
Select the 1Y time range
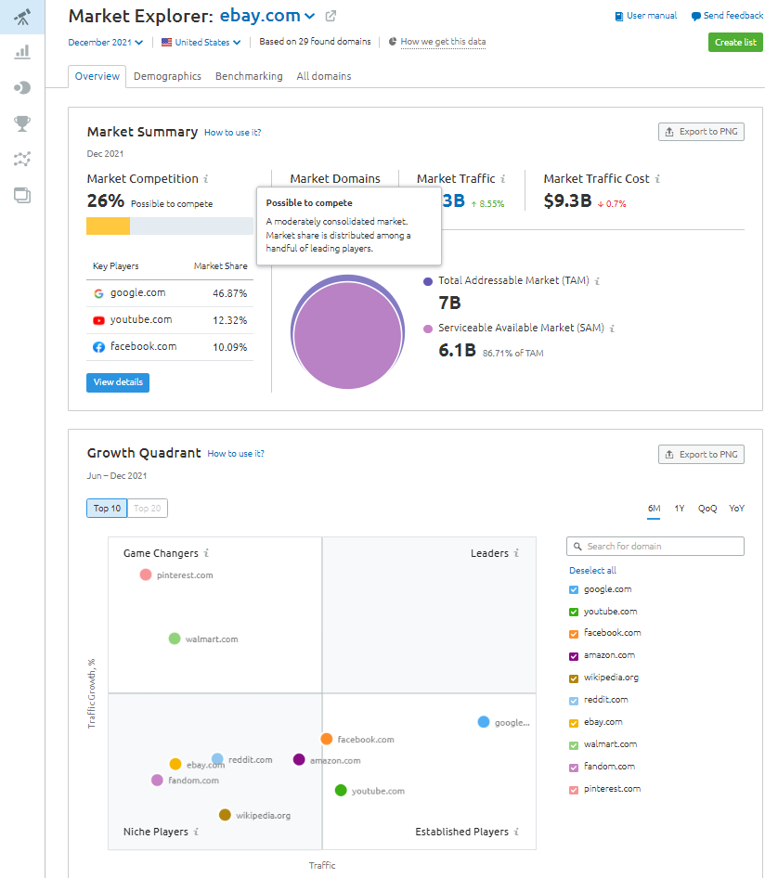point(680,509)
